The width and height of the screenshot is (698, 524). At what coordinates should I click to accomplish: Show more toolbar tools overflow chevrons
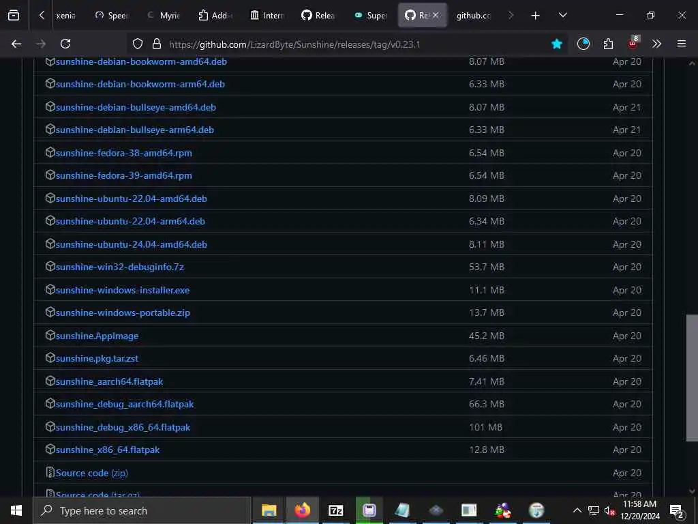pyautogui.click(x=656, y=44)
